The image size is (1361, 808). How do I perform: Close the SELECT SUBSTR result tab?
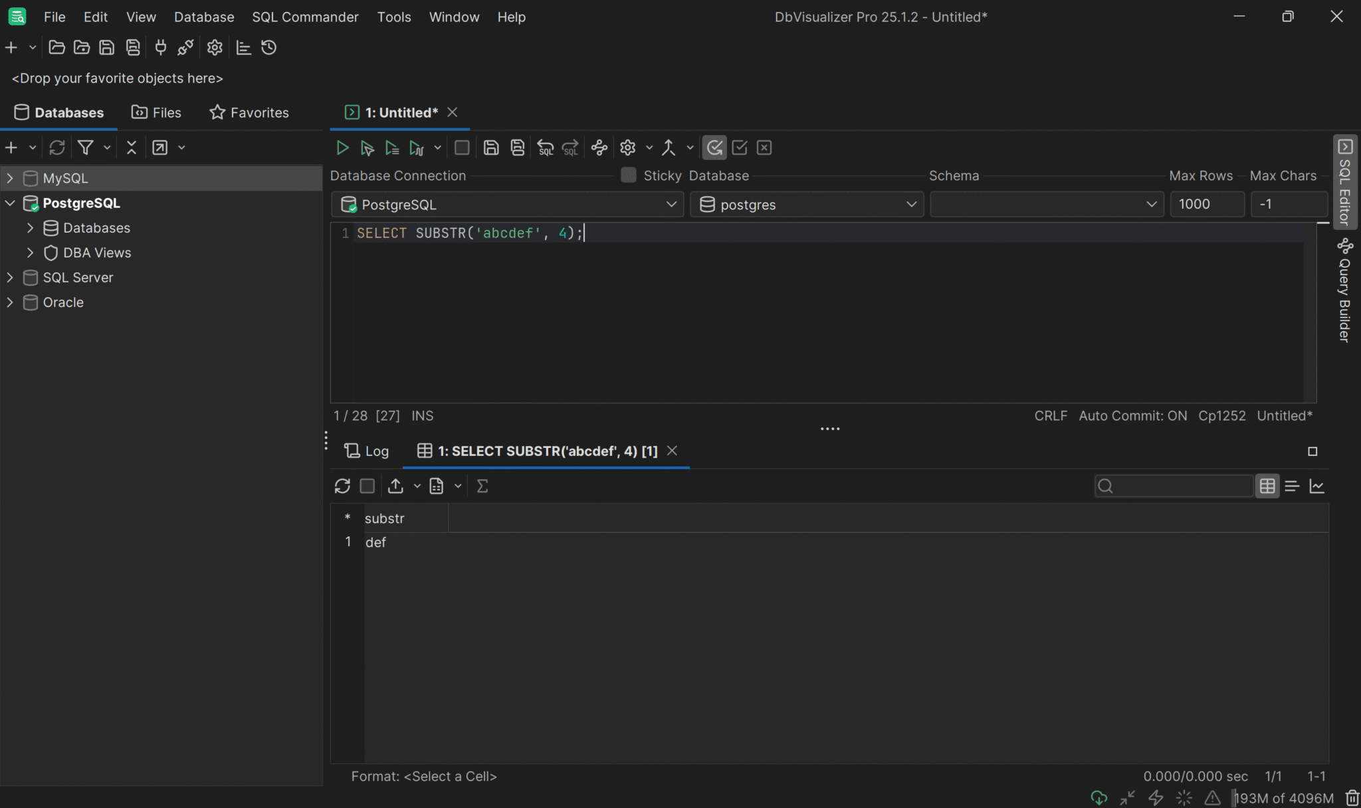click(671, 451)
